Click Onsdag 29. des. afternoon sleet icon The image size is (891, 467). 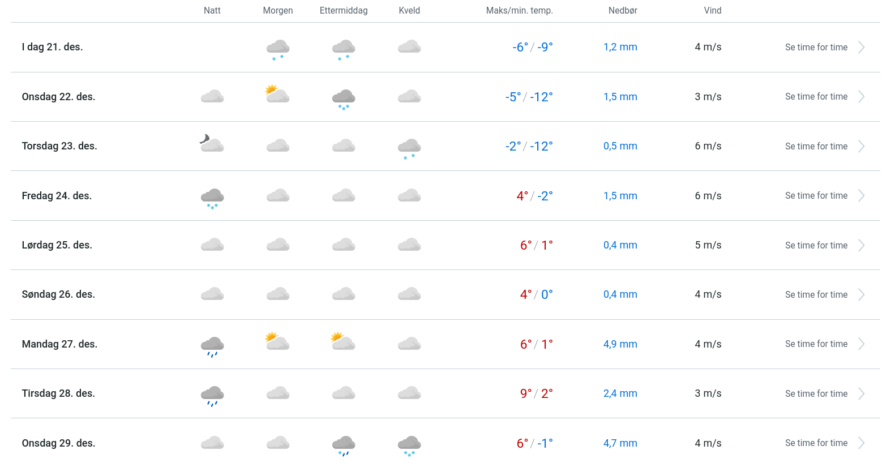(344, 445)
